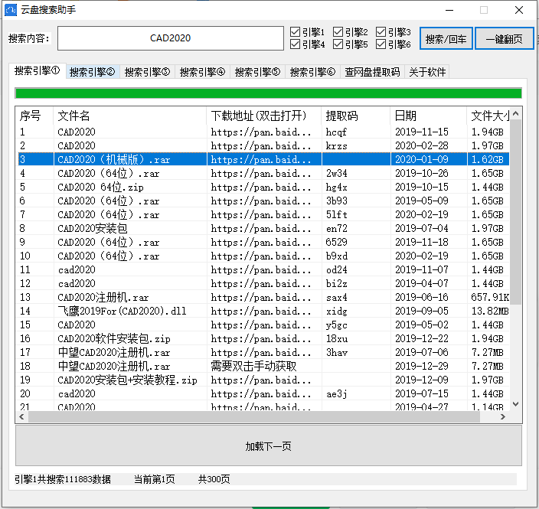Click the horizontal scrollbar right arrow

click(503, 417)
